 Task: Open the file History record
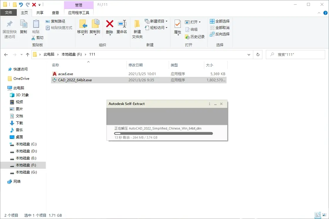[x=195, y=37]
